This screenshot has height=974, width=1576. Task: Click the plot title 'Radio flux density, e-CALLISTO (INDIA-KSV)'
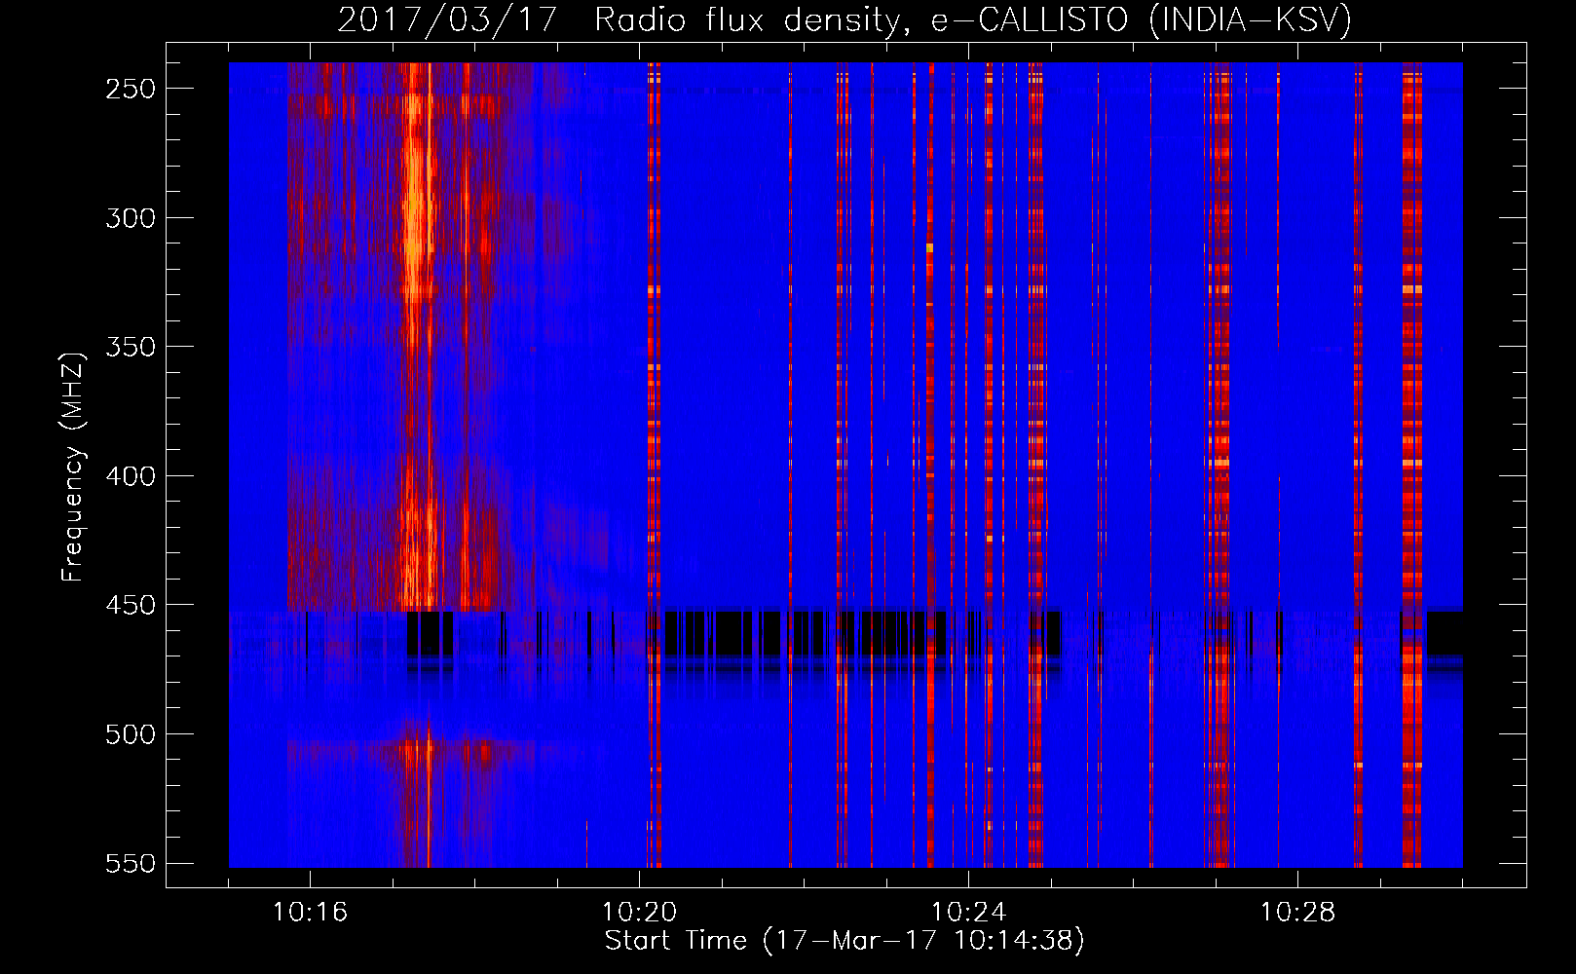point(973,19)
